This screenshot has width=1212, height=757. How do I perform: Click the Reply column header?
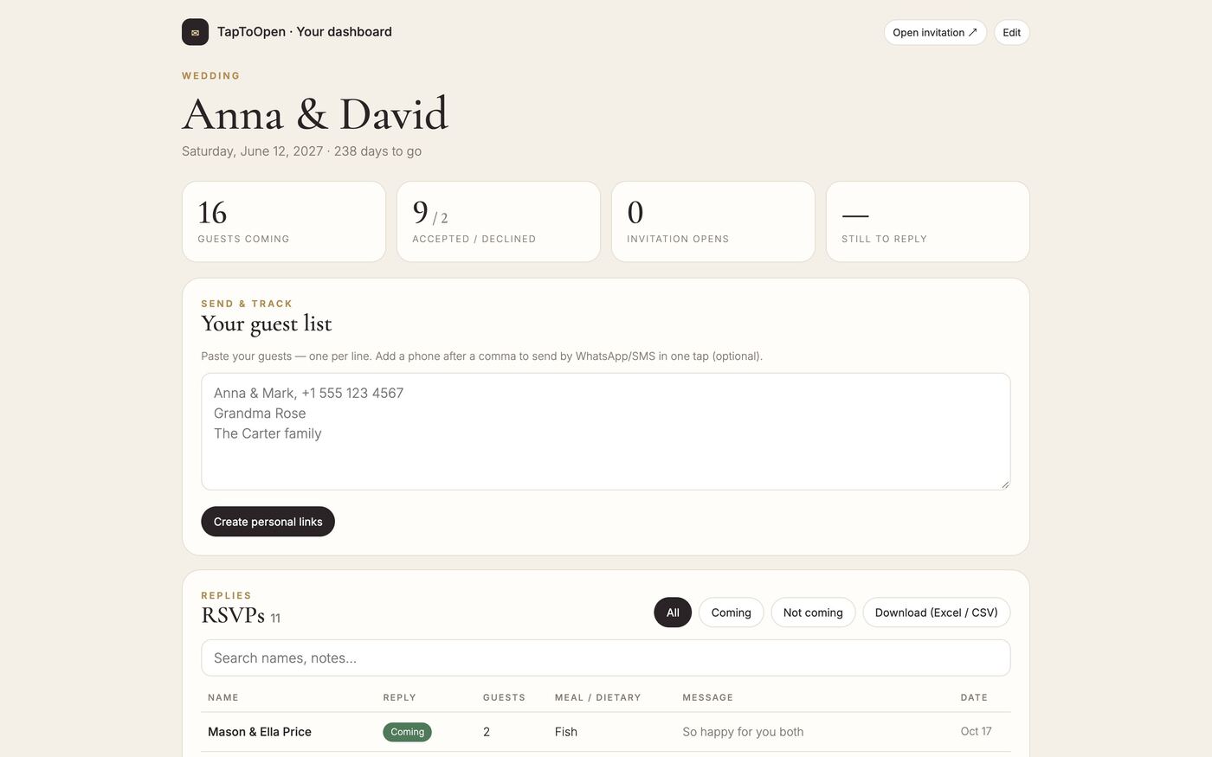[400, 697]
